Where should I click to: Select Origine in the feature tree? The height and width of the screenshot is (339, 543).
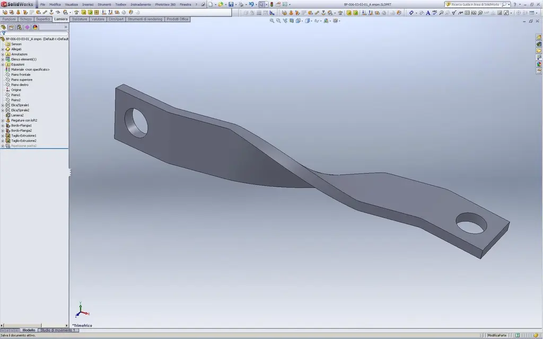(16, 90)
